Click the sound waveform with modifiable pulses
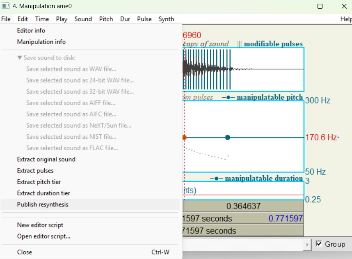 tap(243, 69)
